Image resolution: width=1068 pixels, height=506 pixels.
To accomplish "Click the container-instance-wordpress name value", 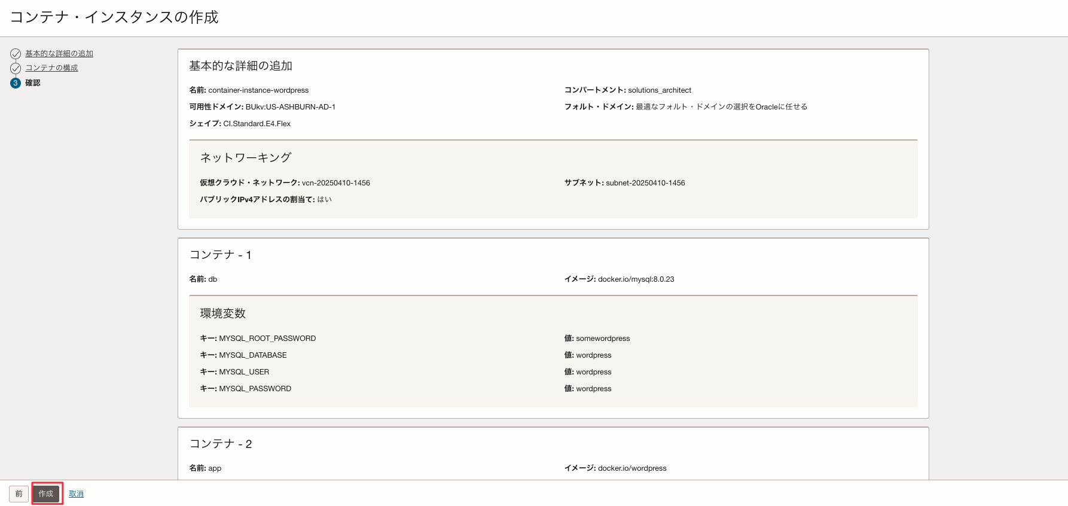I will [x=258, y=90].
